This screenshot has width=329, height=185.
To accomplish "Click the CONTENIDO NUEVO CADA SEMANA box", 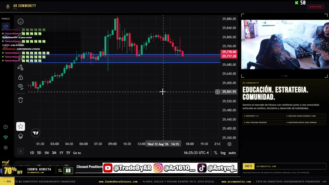I will [306, 122].
